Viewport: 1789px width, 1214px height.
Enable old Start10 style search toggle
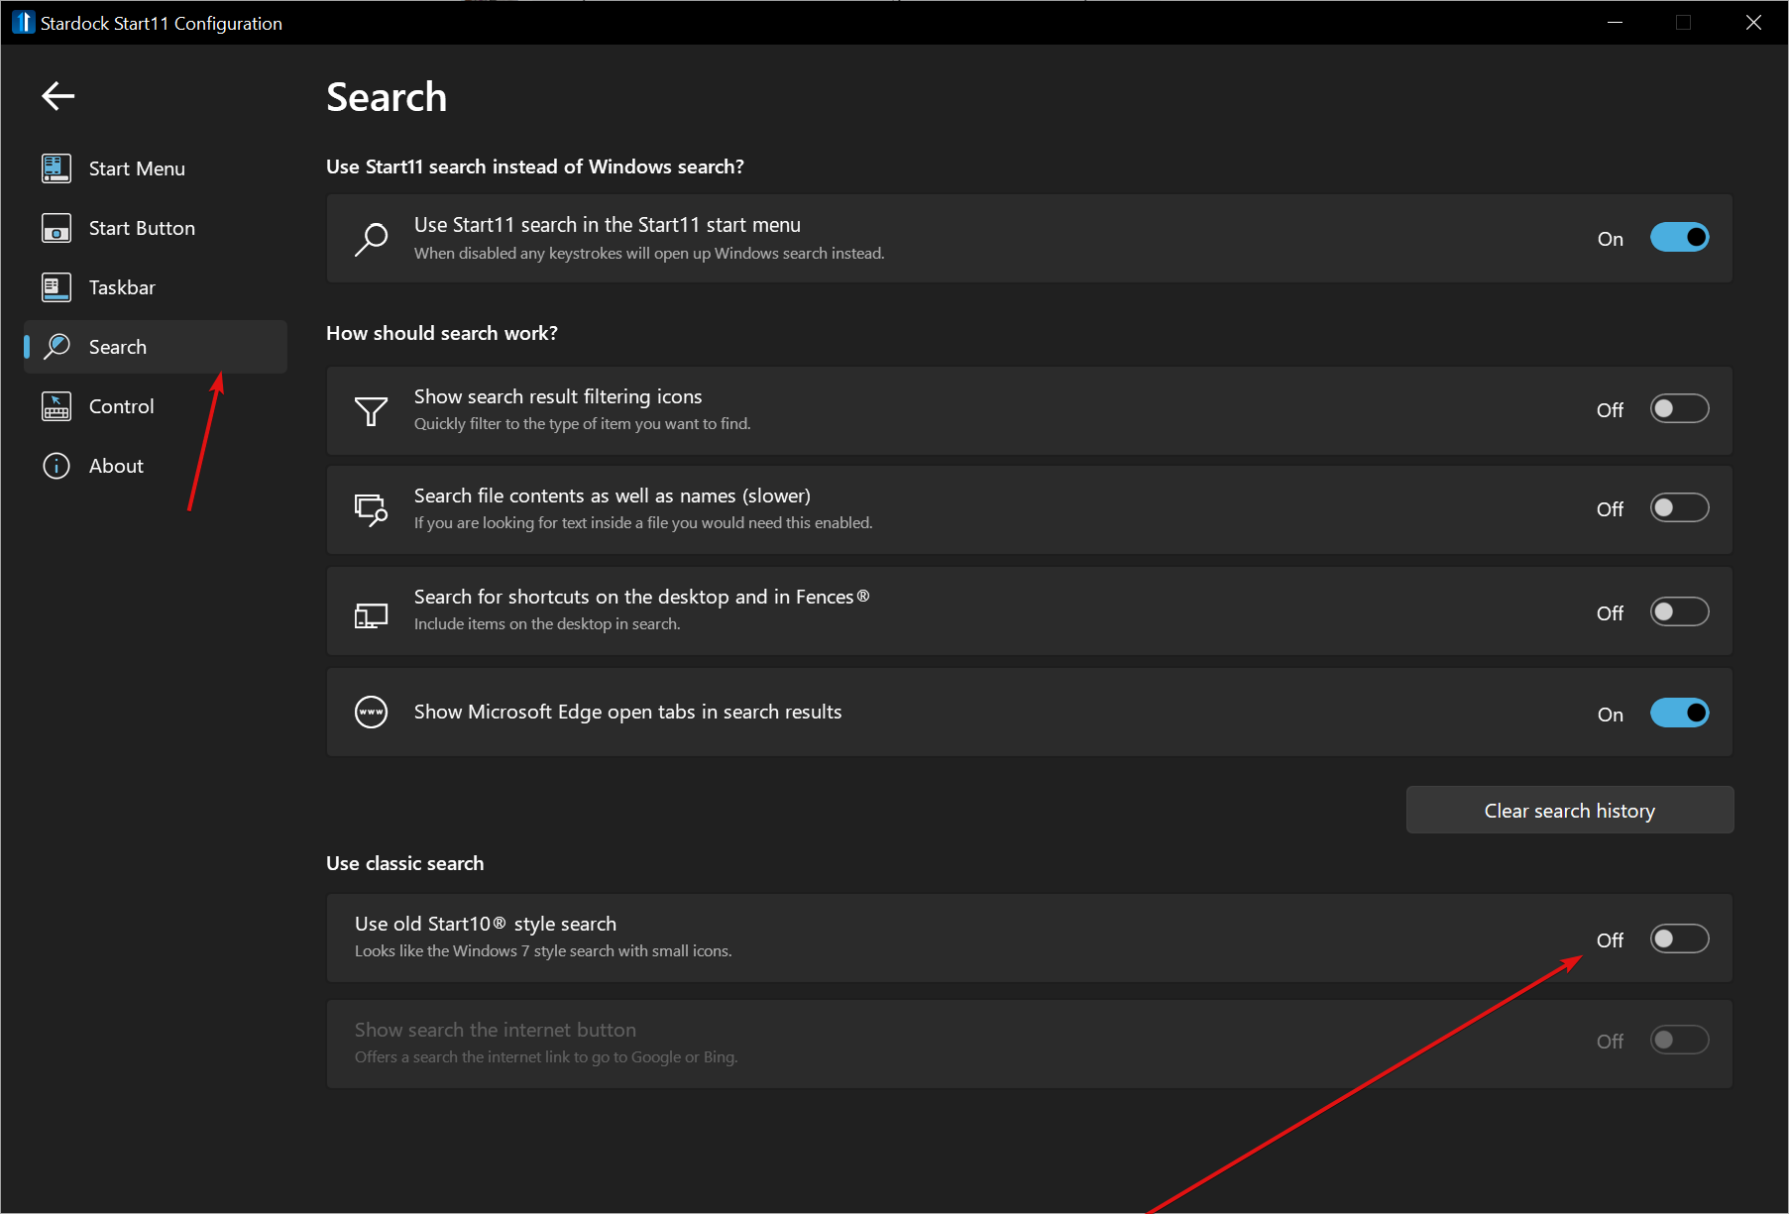(x=1679, y=938)
